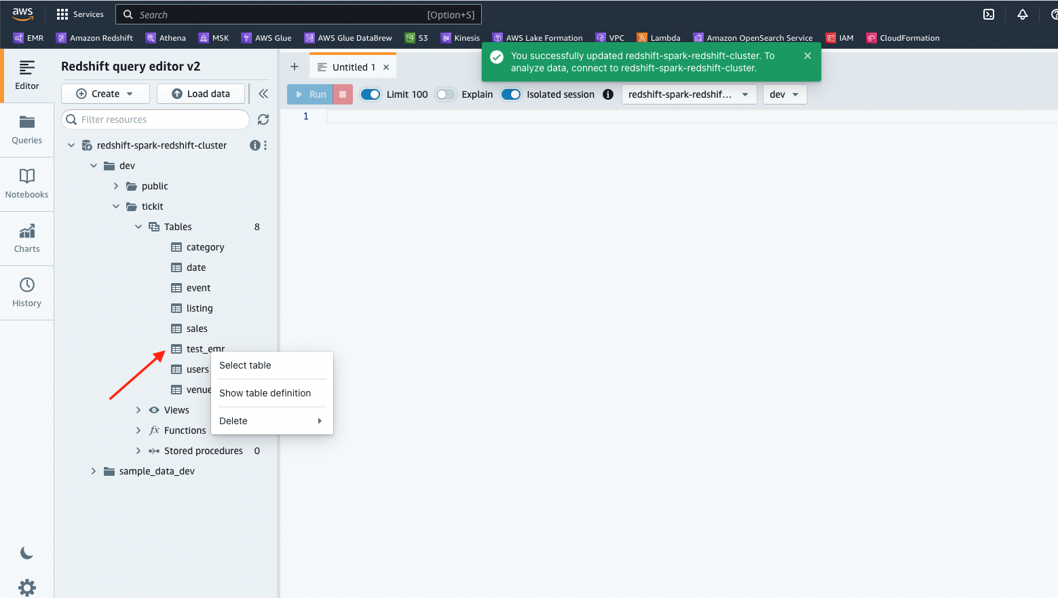Screen dimensions: 1058x598
Task: Open the Editor sidebar panel
Action: (x=27, y=75)
